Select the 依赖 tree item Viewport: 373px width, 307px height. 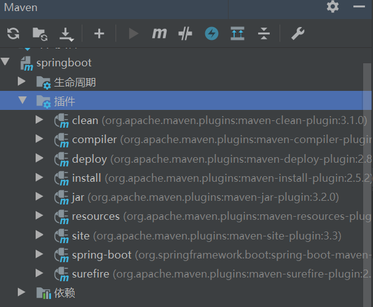coord(65,293)
